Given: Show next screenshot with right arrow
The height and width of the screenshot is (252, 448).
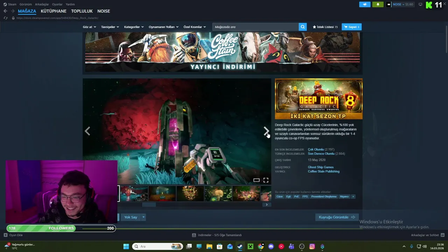Looking at the screenshot, I should tap(266, 131).
